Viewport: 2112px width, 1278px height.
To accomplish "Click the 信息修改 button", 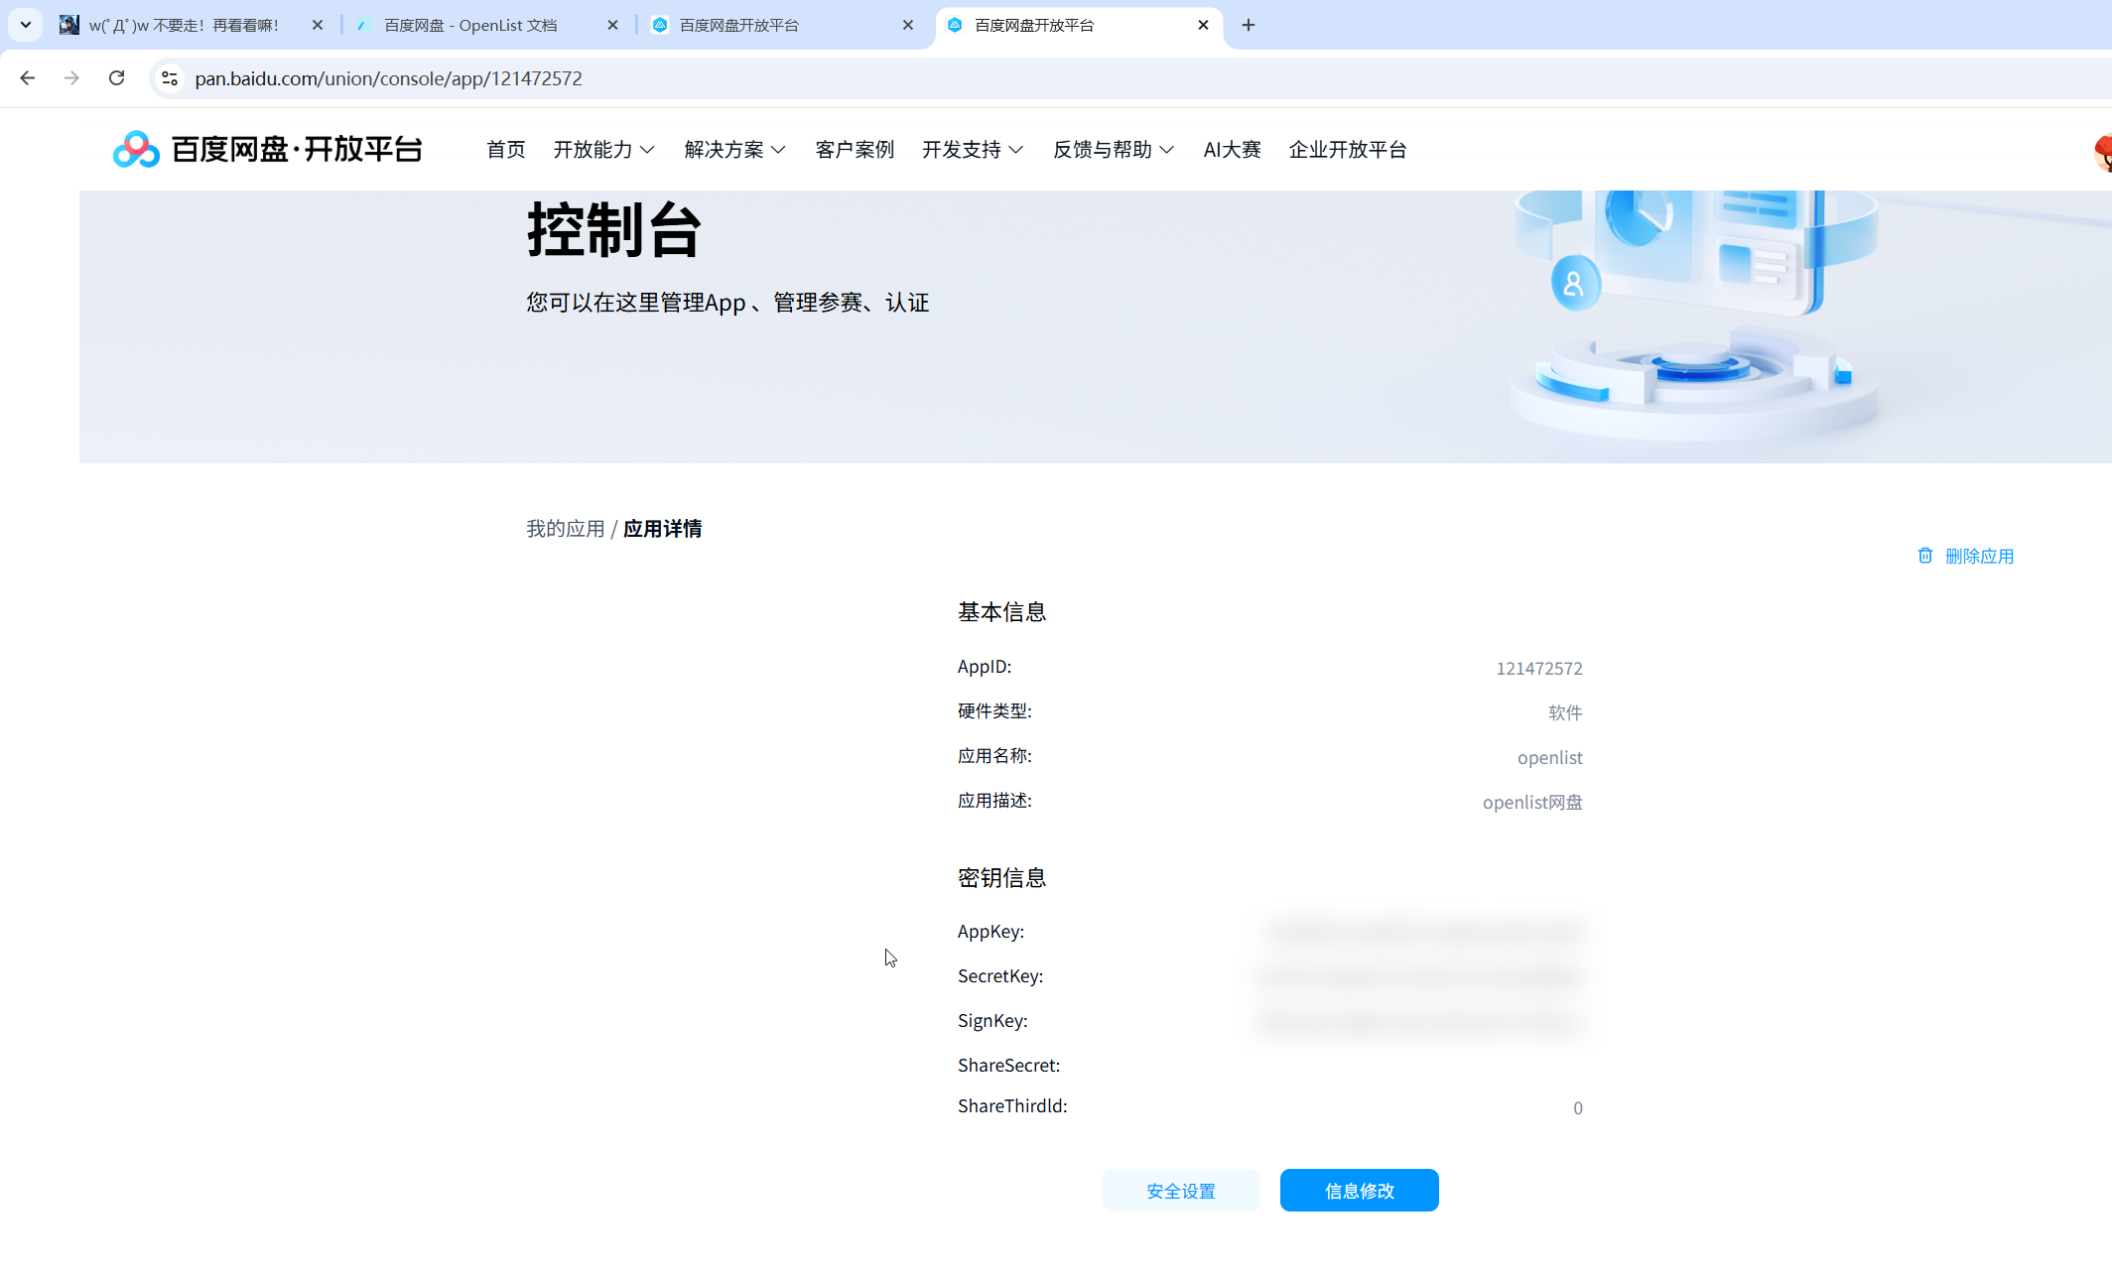I will point(1359,1191).
